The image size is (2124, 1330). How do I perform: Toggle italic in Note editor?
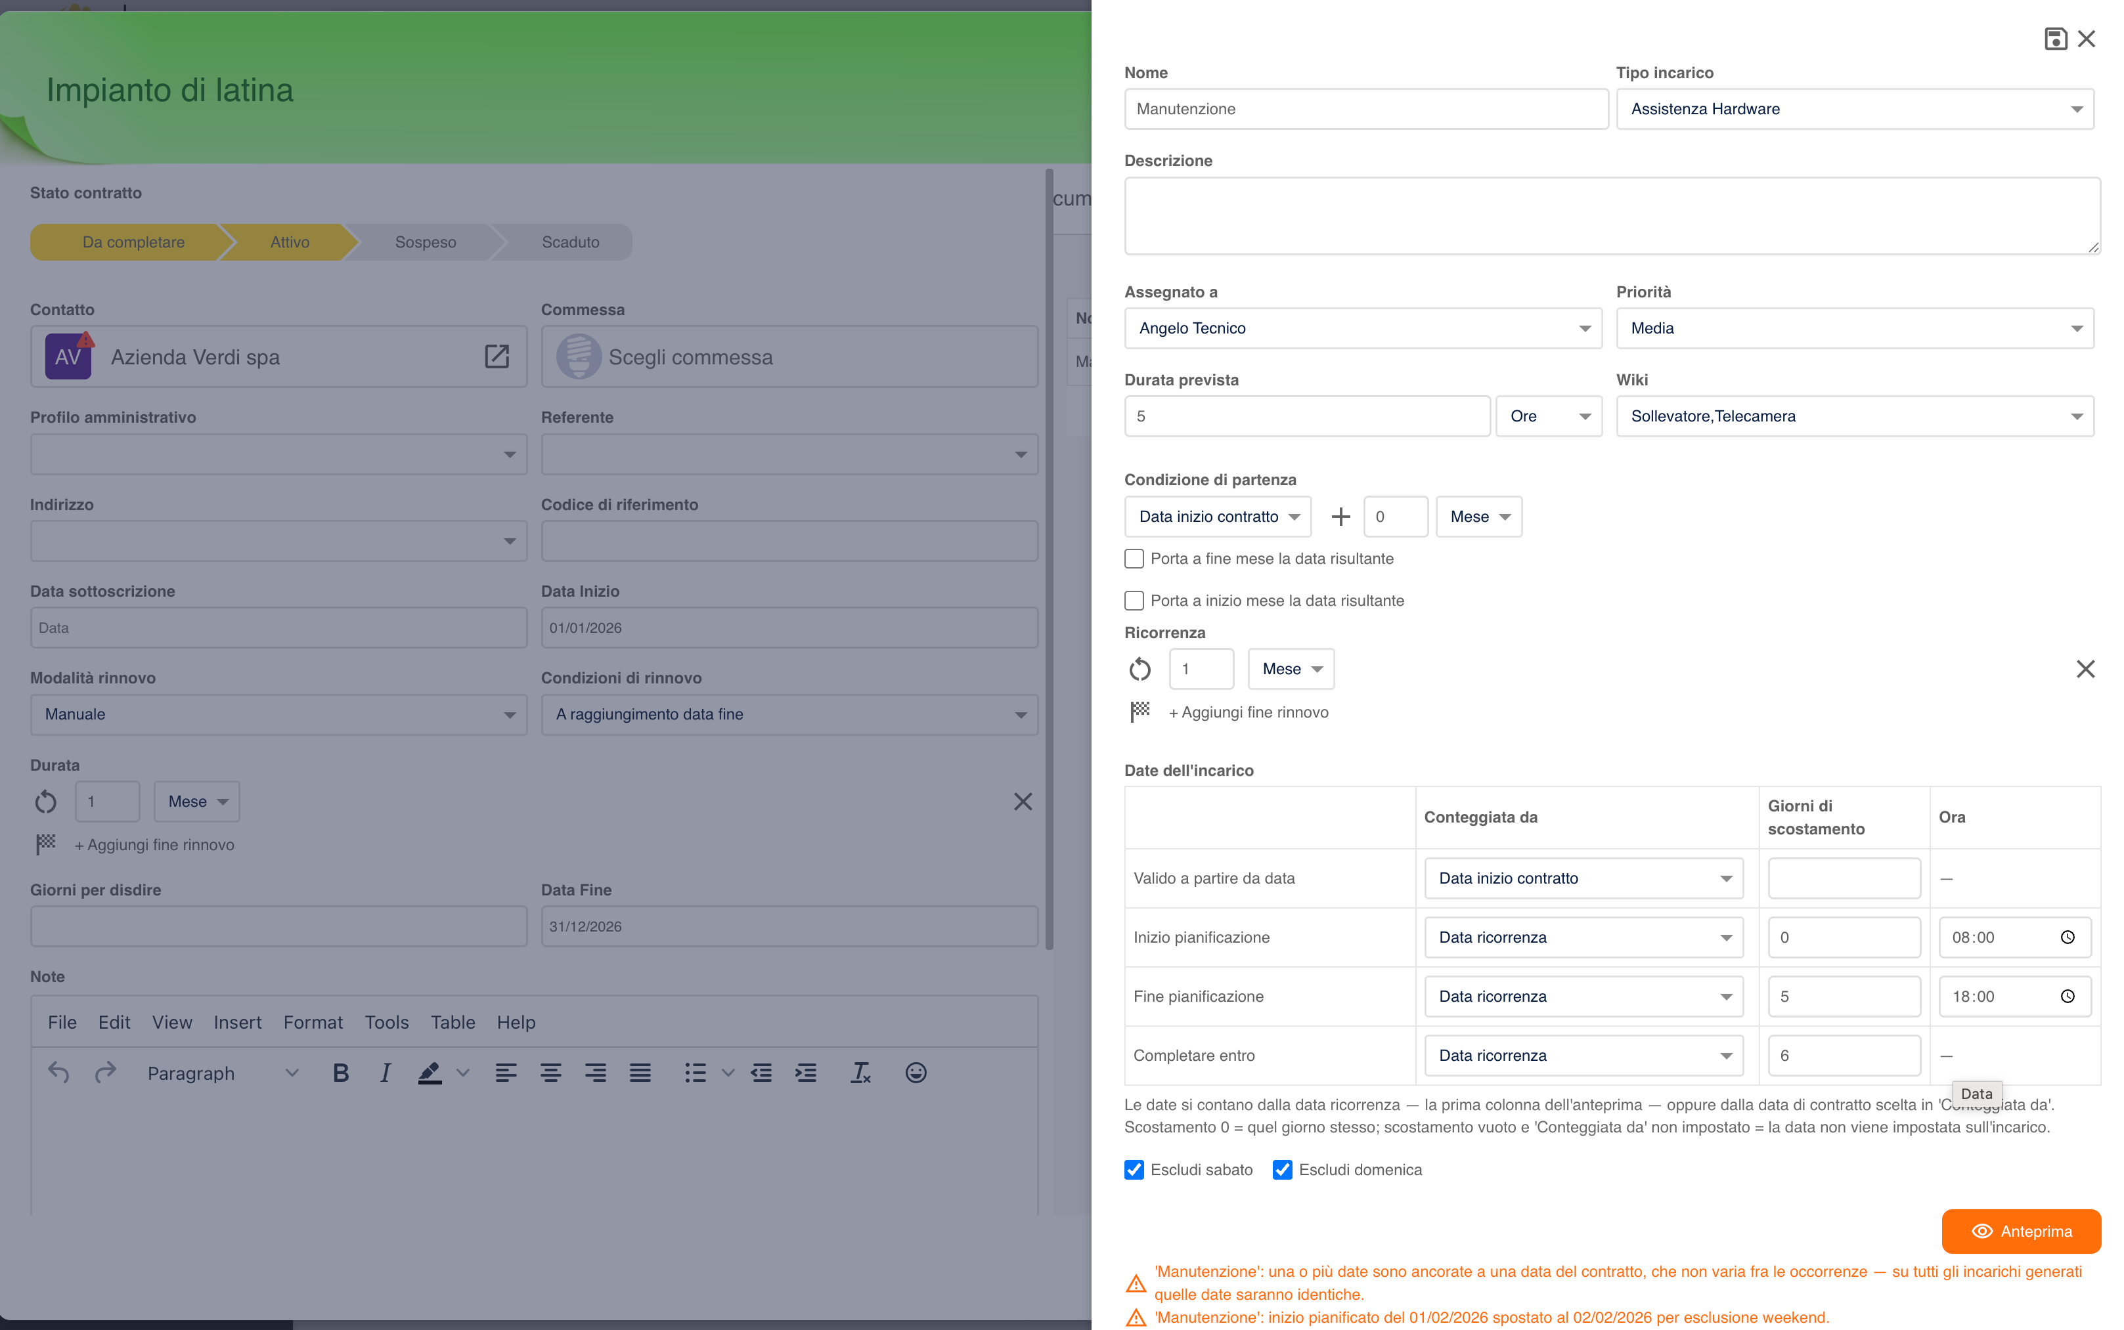[x=384, y=1072]
